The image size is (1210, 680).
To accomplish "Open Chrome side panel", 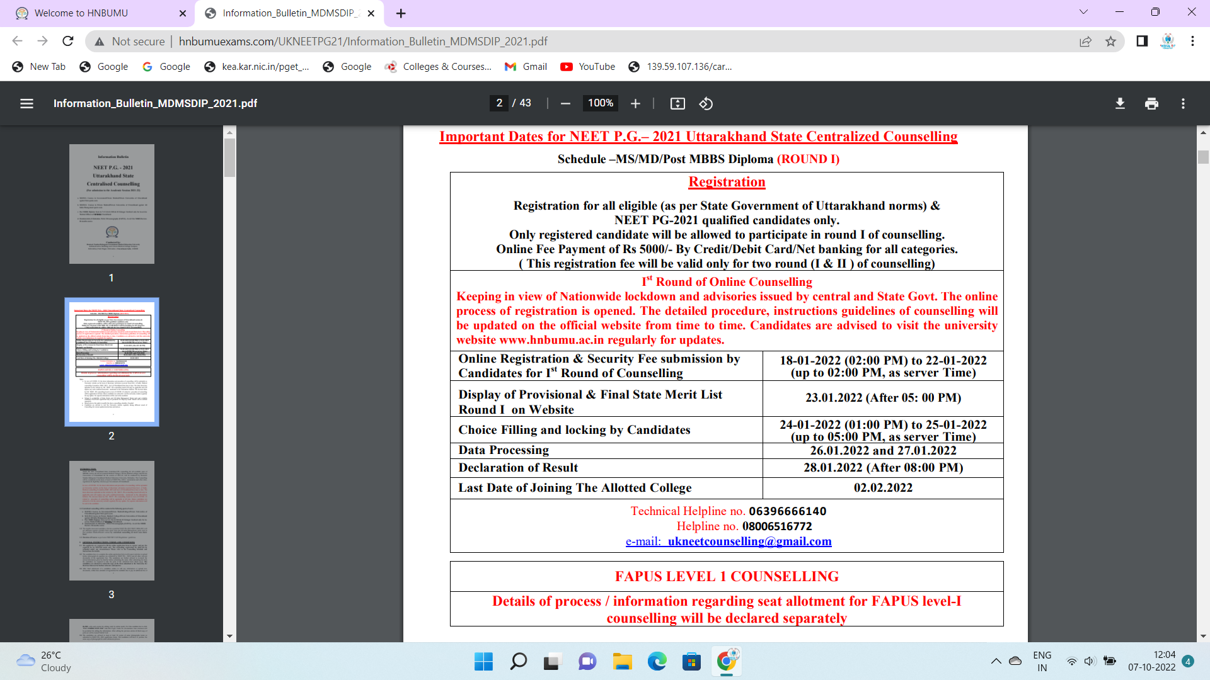I will (x=1142, y=41).
